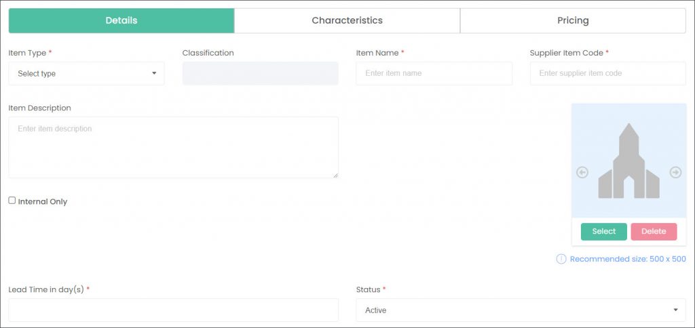The height and width of the screenshot is (328, 695).
Task: Focus the Lead Time in day(s) field
Action: pyautogui.click(x=173, y=310)
